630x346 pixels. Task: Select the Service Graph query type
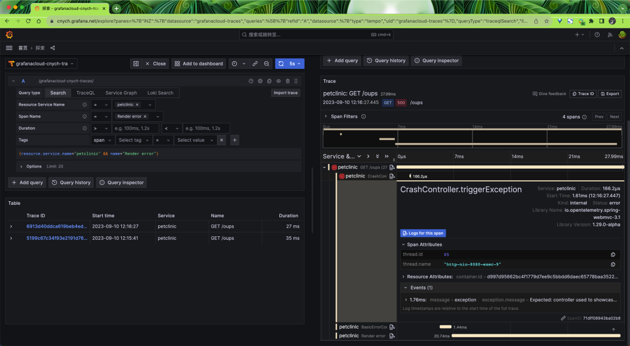pos(121,93)
